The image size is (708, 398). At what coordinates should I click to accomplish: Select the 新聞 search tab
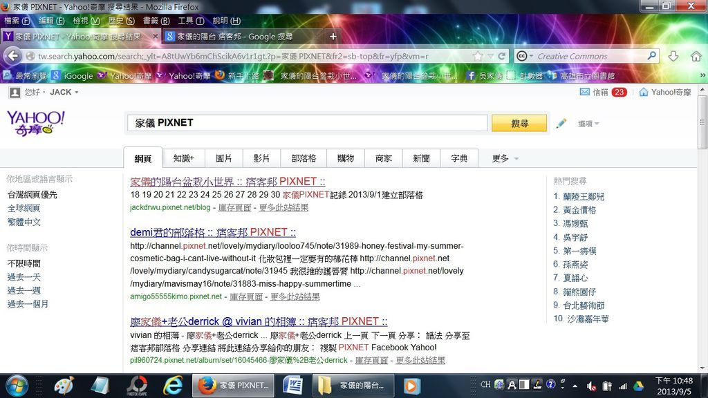coord(421,158)
